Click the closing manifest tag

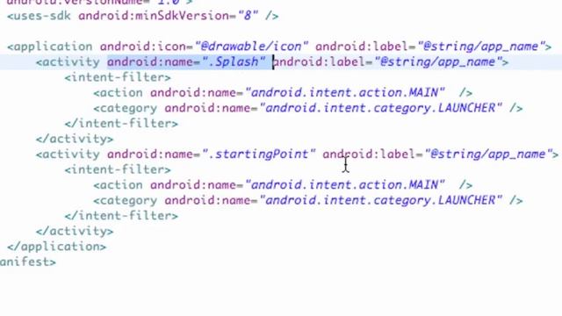click(28, 262)
